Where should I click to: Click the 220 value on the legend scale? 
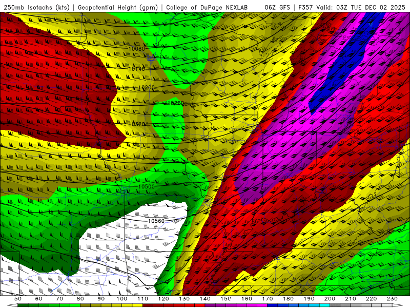[371, 299]
